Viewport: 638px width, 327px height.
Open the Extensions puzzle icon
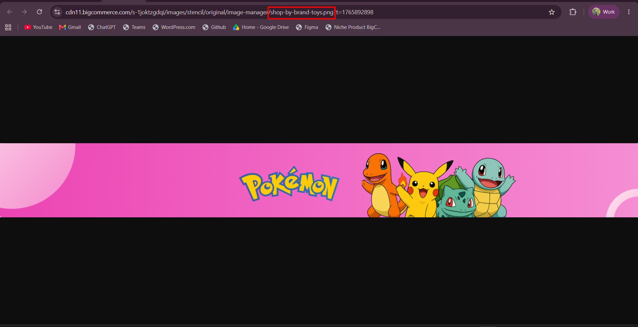click(573, 12)
